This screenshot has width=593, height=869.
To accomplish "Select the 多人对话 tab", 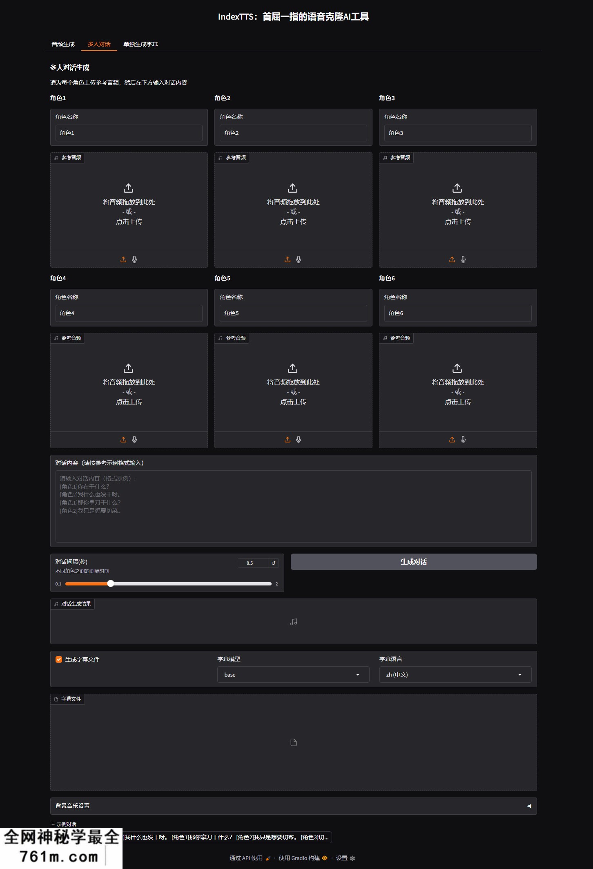I will [x=99, y=44].
